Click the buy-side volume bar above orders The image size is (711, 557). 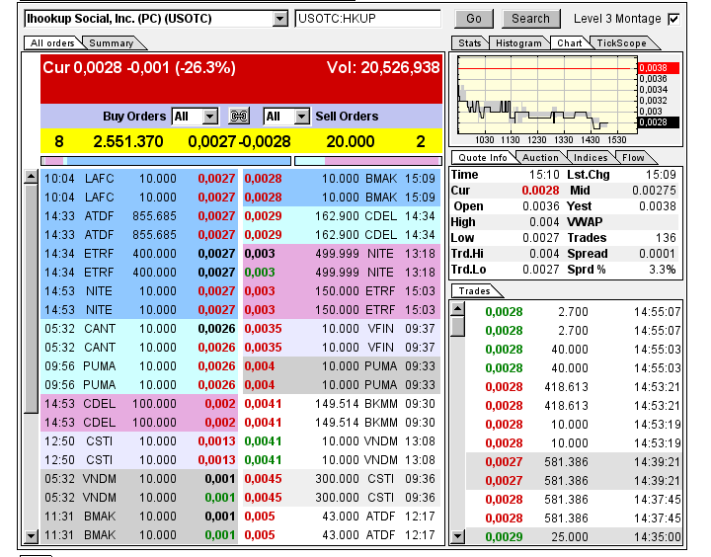coord(166,160)
